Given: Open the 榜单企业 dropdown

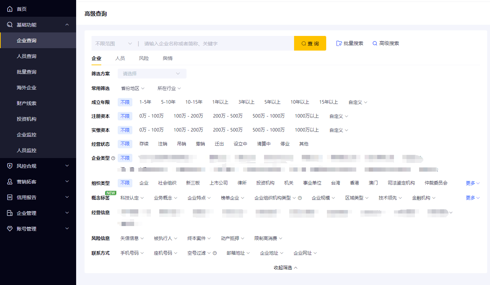Looking at the screenshot, I should (233, 198).
